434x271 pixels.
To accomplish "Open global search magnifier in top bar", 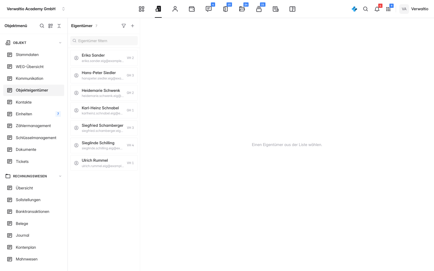I will click(366, 9).
